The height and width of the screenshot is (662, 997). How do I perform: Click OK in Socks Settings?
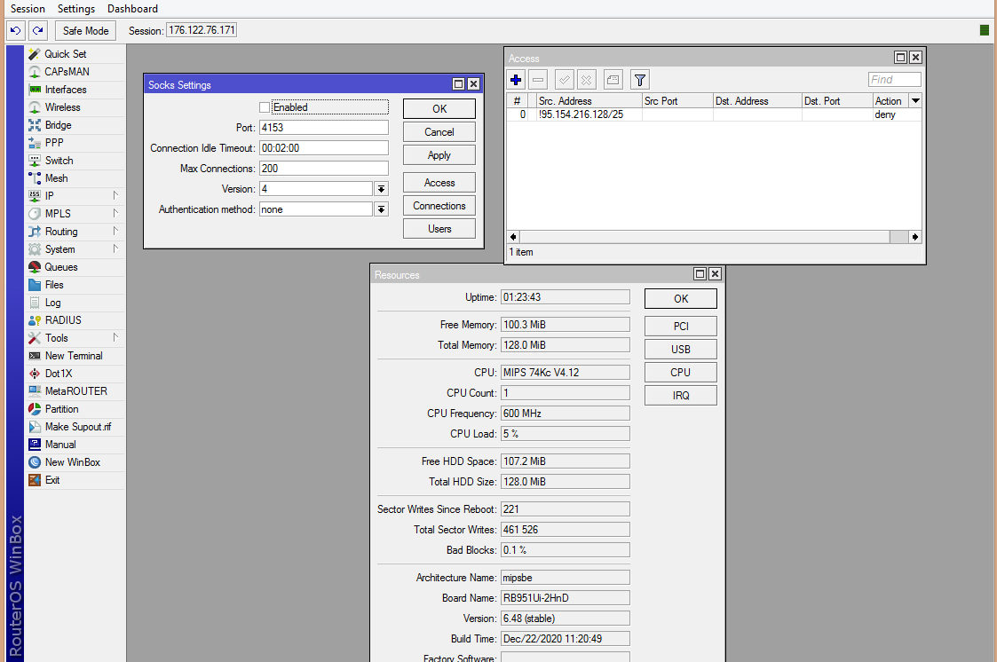(x=439, y=108)
